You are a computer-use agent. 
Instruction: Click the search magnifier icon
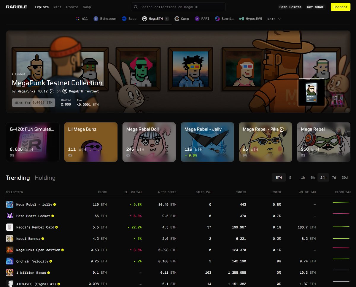136,7
